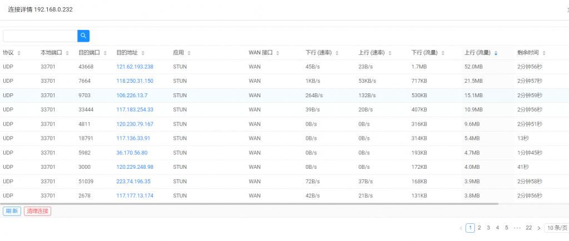Viewport: 569px width, 241px height.
Task: Go to next page arrow
Action: 538,228
